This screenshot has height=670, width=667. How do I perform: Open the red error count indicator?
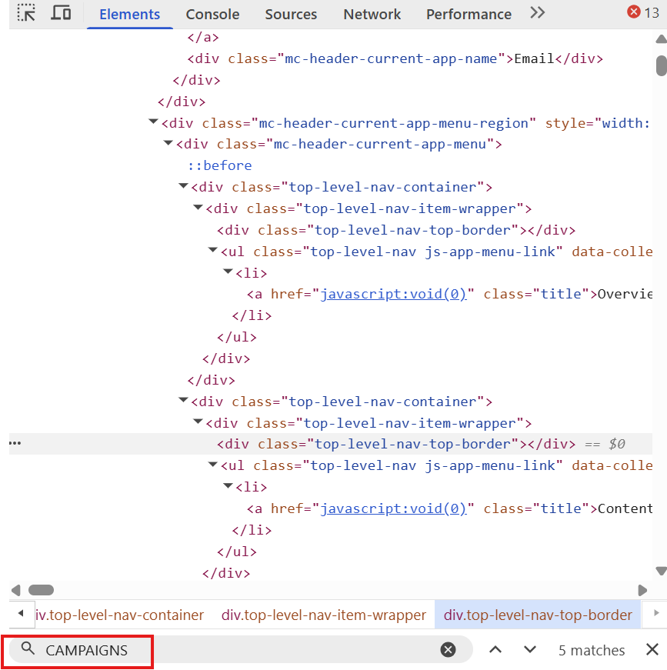tap(643, 12)
